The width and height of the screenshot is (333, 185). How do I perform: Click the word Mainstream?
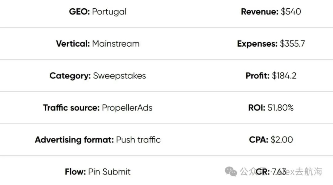pos(116,44)
